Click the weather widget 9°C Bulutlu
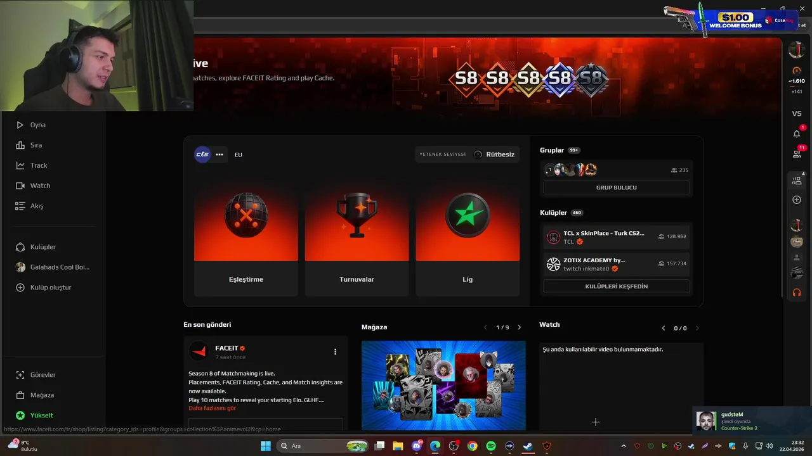 pyautogui.click(x=24, y=446)
